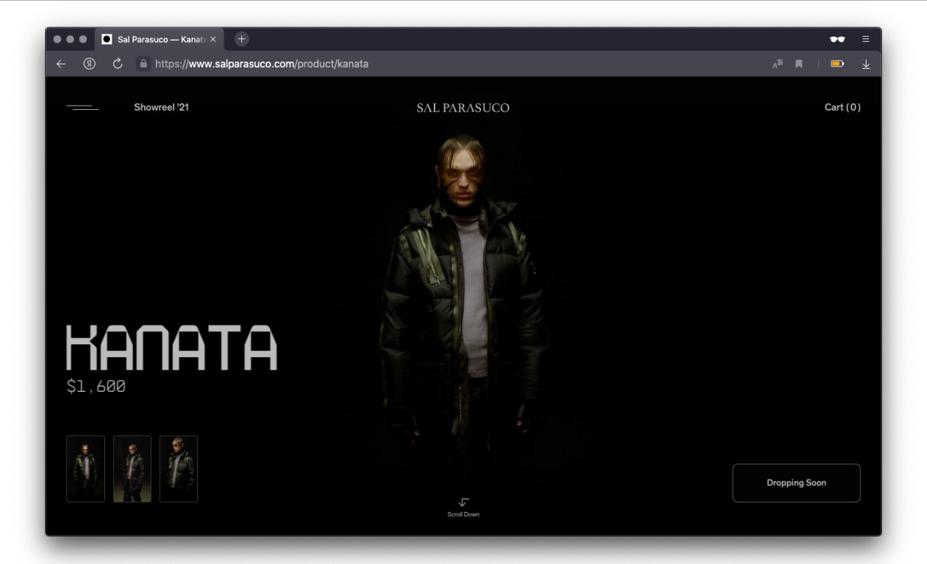Select the first front-view jacket thumbnail
The height and width of the screenshot is (564, 927).
(85, 469)
